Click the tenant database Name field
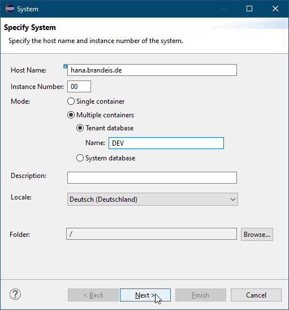The height and width of the screenshot is (310, 289). point(166,143)
